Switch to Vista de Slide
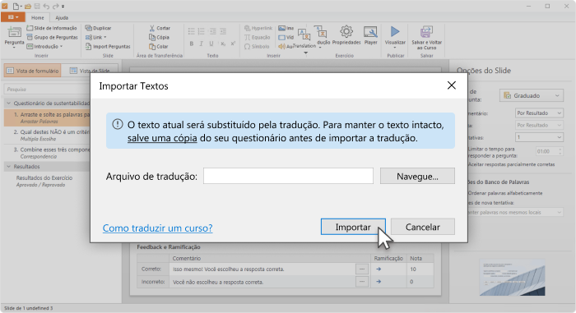Image resolution: width=576 pixels, height=313 pixels. tap(90, 71)
